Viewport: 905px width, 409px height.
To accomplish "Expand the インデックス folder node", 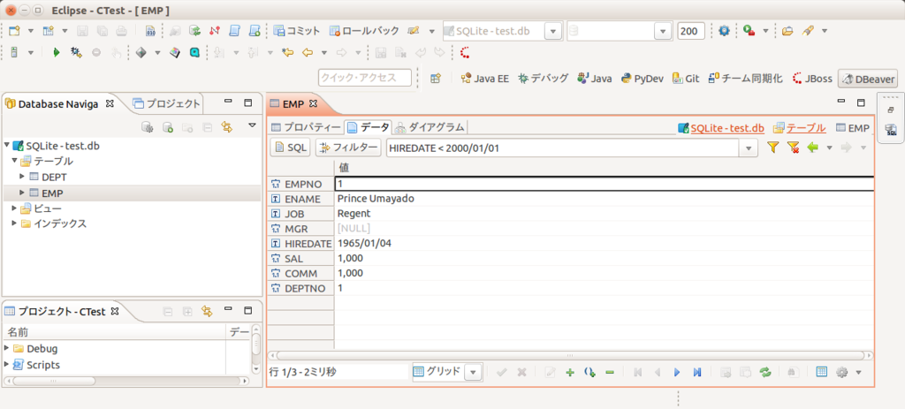I will [14, 223].
